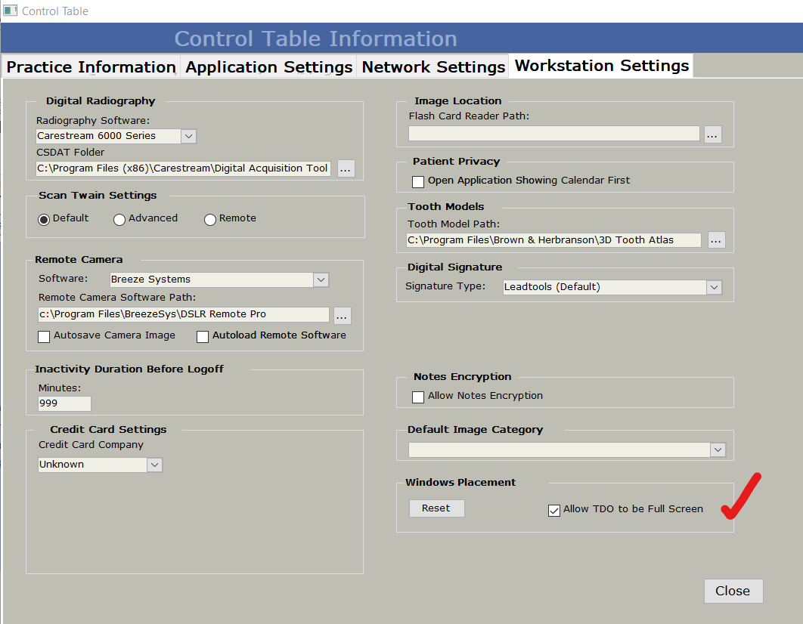Toggle Autoload Remote Software checkbox

coord(203,336)
